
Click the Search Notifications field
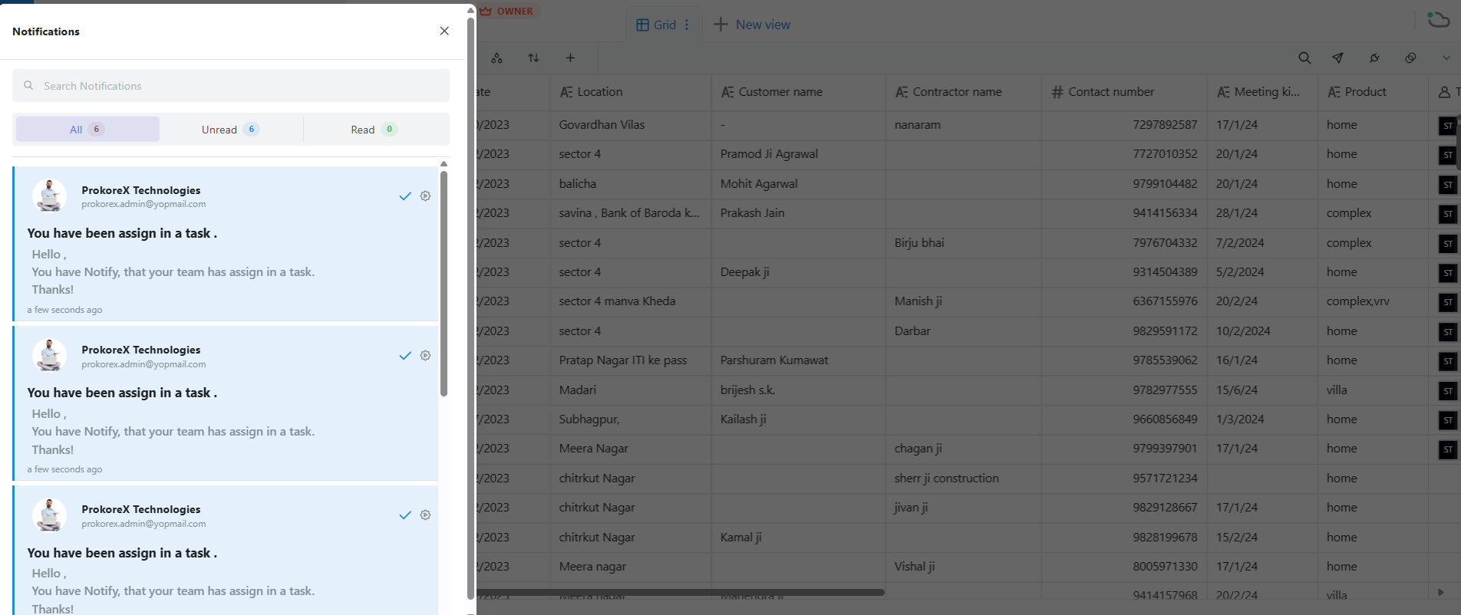[x=230, y=86]
